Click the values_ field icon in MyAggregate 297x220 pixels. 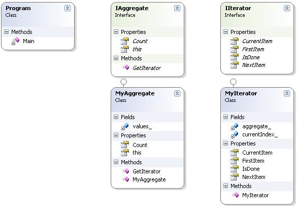point(125,126)
